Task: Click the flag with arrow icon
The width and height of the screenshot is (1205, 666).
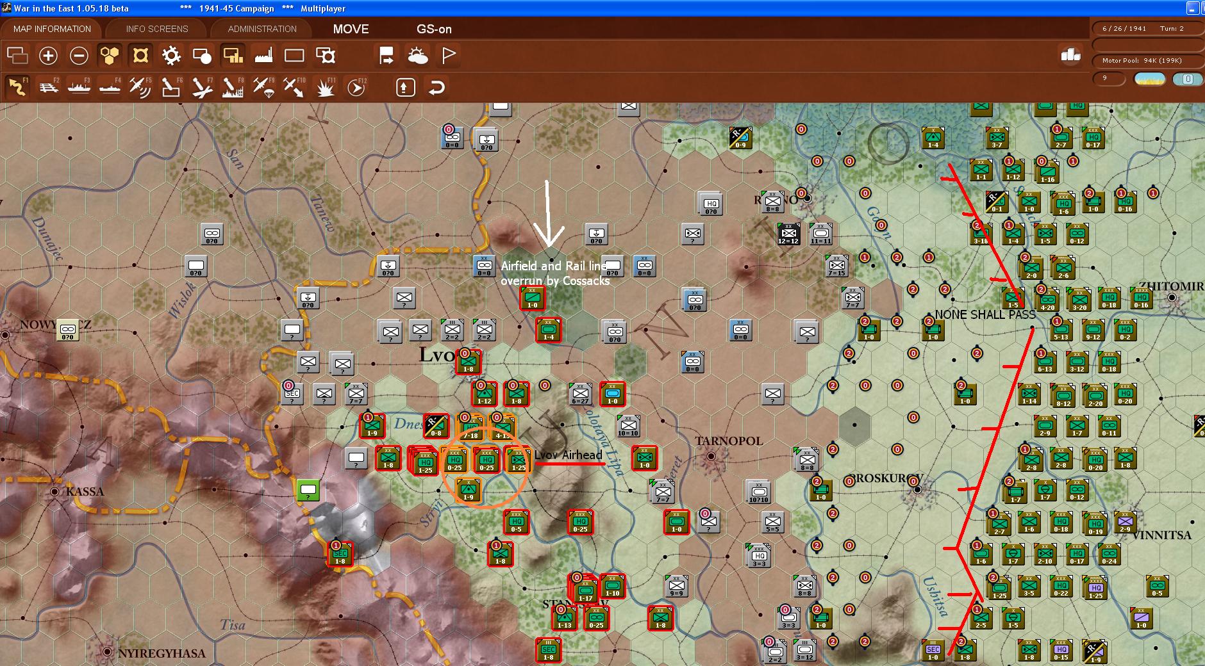Action: pyautogui.click(x=386, y=56)
